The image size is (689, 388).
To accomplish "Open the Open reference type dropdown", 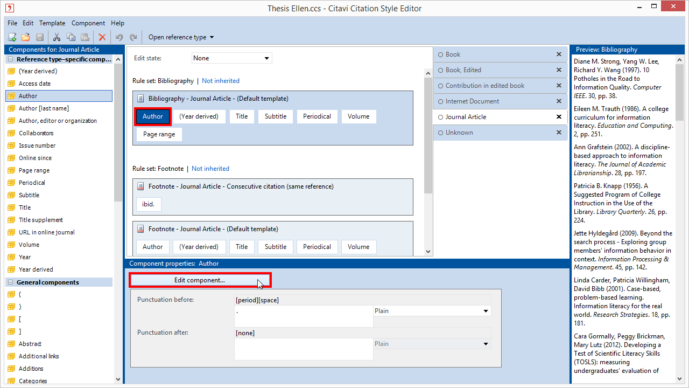I will pos(181,37).
